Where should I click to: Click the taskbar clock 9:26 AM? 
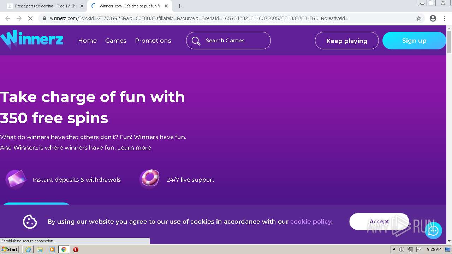pos(434,249)
